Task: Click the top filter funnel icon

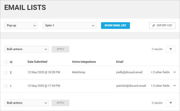Action: point(171,49)
